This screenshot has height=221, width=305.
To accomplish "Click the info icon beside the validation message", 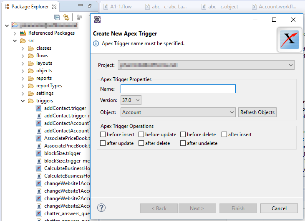I will coord(96,43).
